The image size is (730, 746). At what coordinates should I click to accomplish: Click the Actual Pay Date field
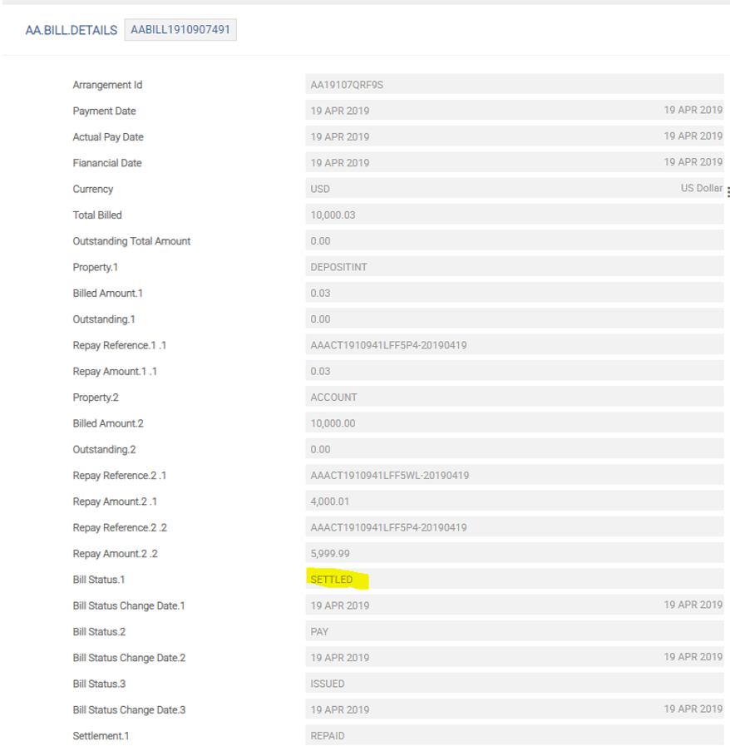click(514, 136)
